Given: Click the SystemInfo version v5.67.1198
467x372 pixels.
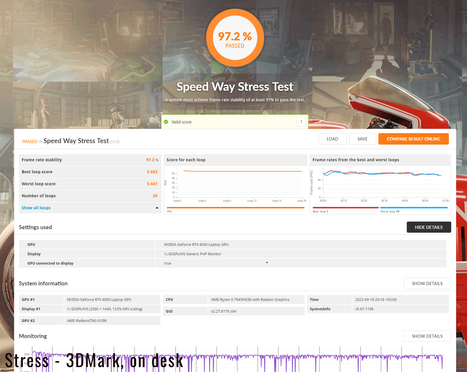Looking at the screenshot, I should click(x=364, y=309).
